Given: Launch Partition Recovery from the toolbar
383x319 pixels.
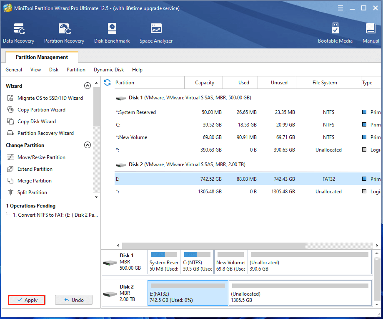Looking at the screenshot, I should pyautogui.click(x=64, y=33).
